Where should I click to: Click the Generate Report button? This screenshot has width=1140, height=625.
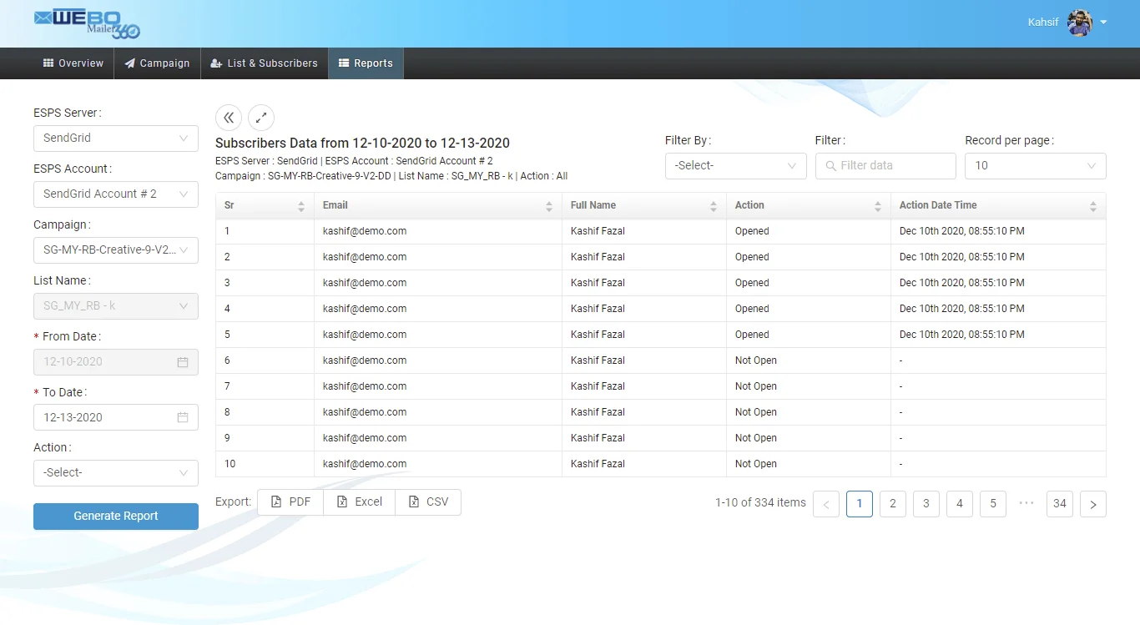(116, 517)
